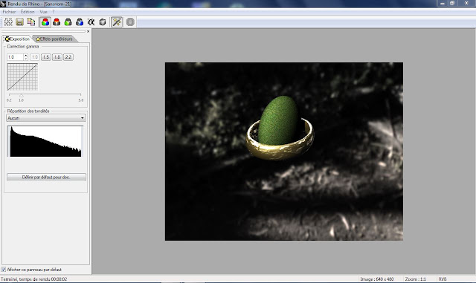Click the rendered egg and ring image
476x283 pixels.
[x=284, y=152]
